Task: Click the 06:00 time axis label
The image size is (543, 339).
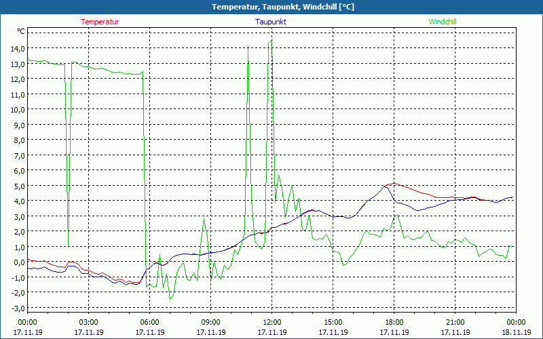Action: tap(149, 323)
